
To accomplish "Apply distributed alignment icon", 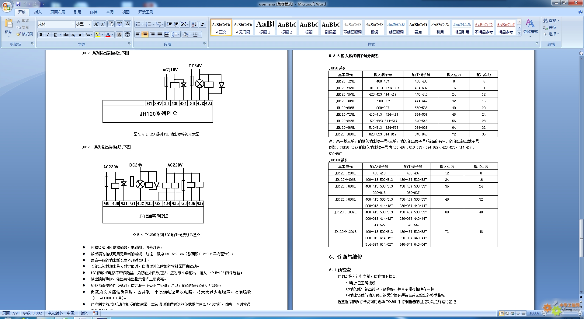I will point(167,34).
